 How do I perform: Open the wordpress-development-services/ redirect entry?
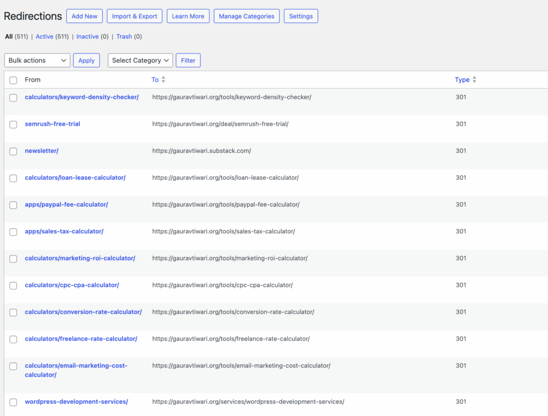(x=76, y=402)
